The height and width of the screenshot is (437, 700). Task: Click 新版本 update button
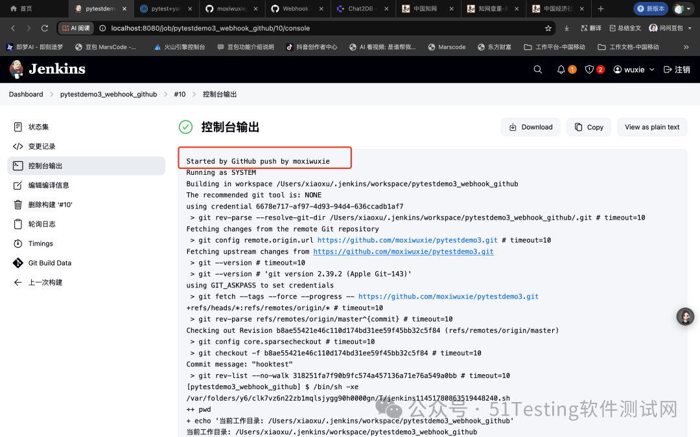(651, 8)
